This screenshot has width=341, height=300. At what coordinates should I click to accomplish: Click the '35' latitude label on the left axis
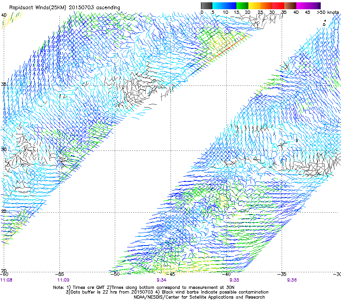(4, 84)
